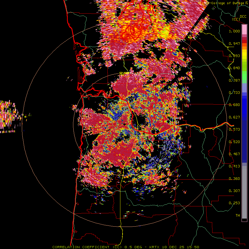Click the 100 NMI range ring label
249x249 pixels.
tap(124, 22)
